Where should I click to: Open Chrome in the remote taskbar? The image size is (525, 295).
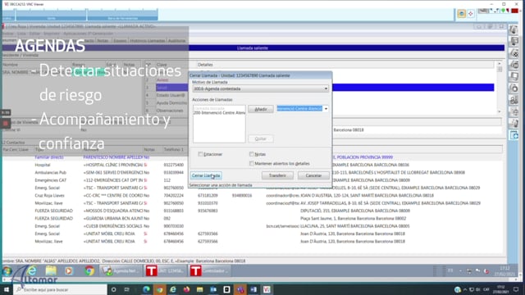point(89,270)
